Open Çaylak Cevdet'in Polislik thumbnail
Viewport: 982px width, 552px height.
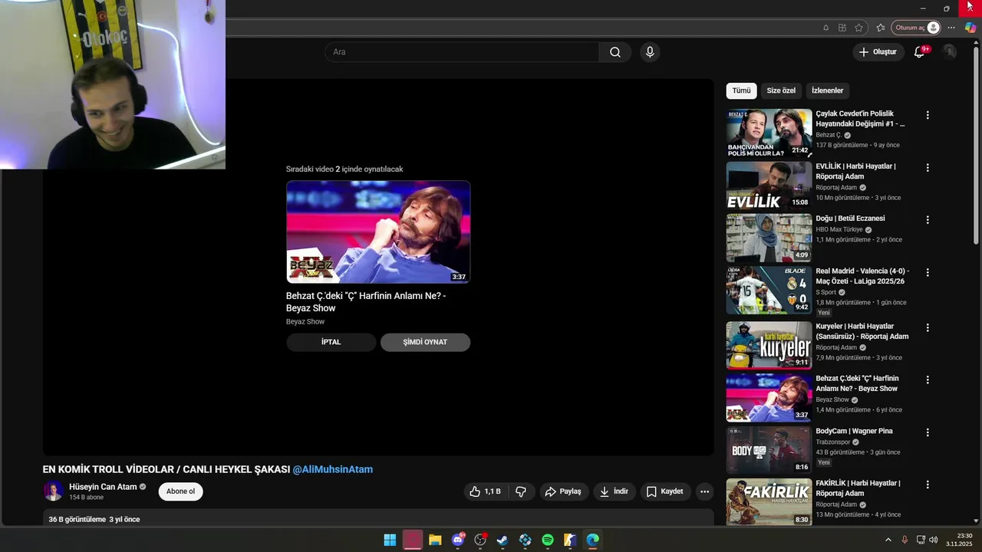pos(769,133)
